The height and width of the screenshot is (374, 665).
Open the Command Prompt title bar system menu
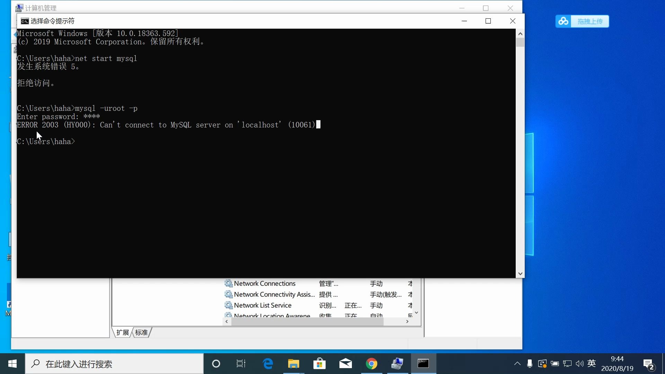[25, 21]
